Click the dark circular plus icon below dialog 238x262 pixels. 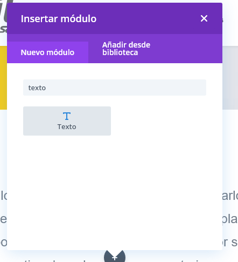coord(115,256)
